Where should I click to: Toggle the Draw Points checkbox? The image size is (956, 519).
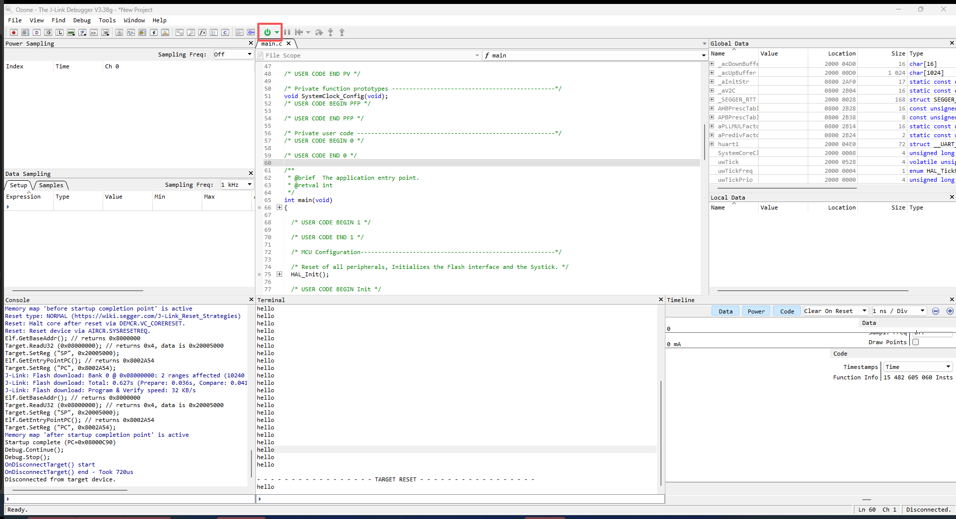(x=915, y=342)
